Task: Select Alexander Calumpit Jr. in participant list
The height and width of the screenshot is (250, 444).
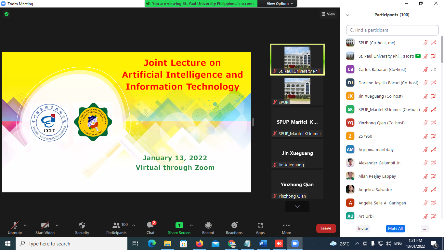Action: pyautogui.click(x=392, y=163)
